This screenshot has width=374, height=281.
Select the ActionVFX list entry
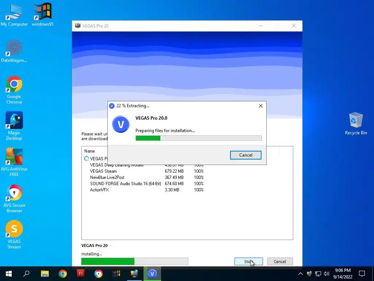[147, 190]
